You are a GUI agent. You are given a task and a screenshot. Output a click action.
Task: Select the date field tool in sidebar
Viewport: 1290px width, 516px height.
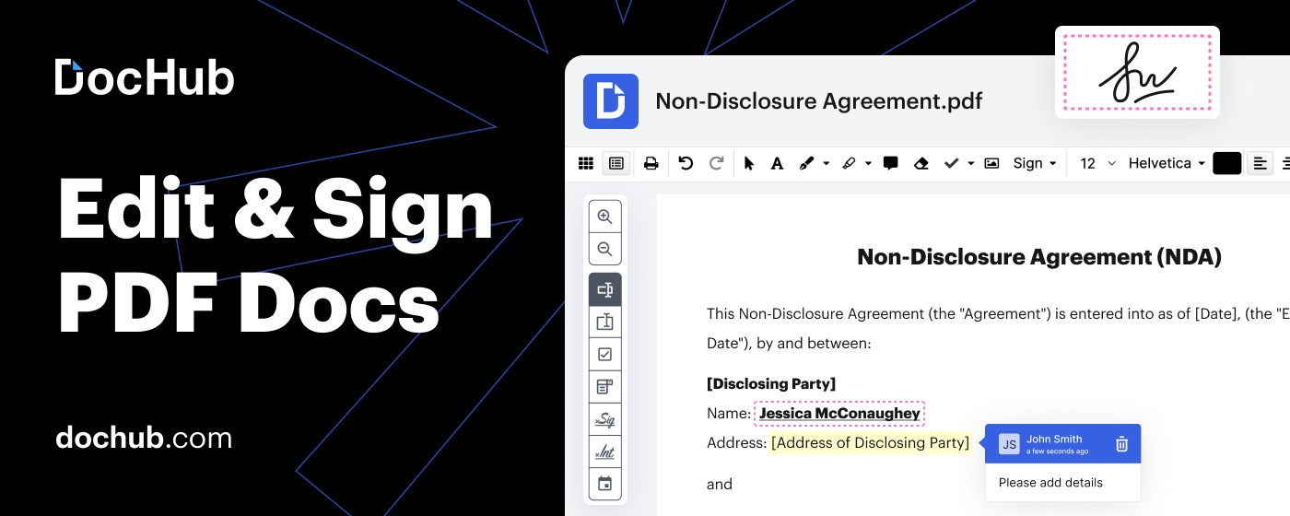tap(604, 484)
